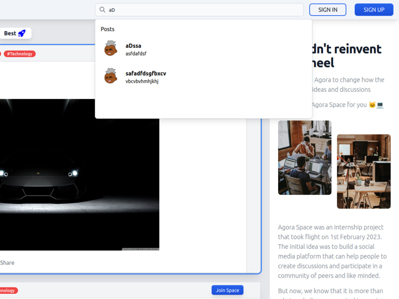399x299 pixels.
Task: Open the aDssa post search result
Action: 203,49
